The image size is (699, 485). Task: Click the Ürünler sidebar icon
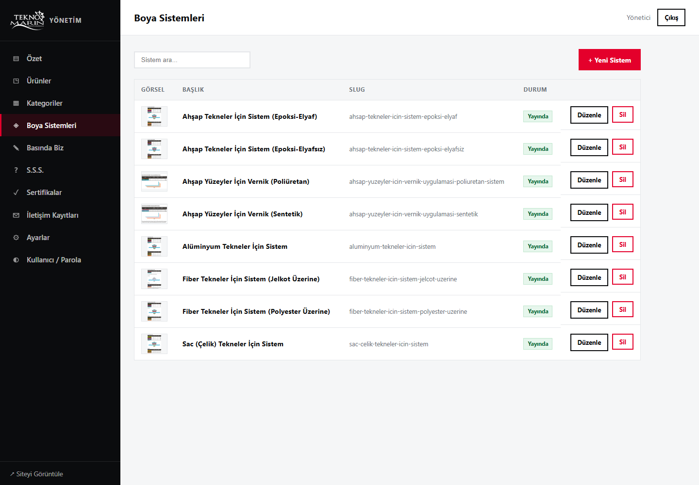coord(16,81)
